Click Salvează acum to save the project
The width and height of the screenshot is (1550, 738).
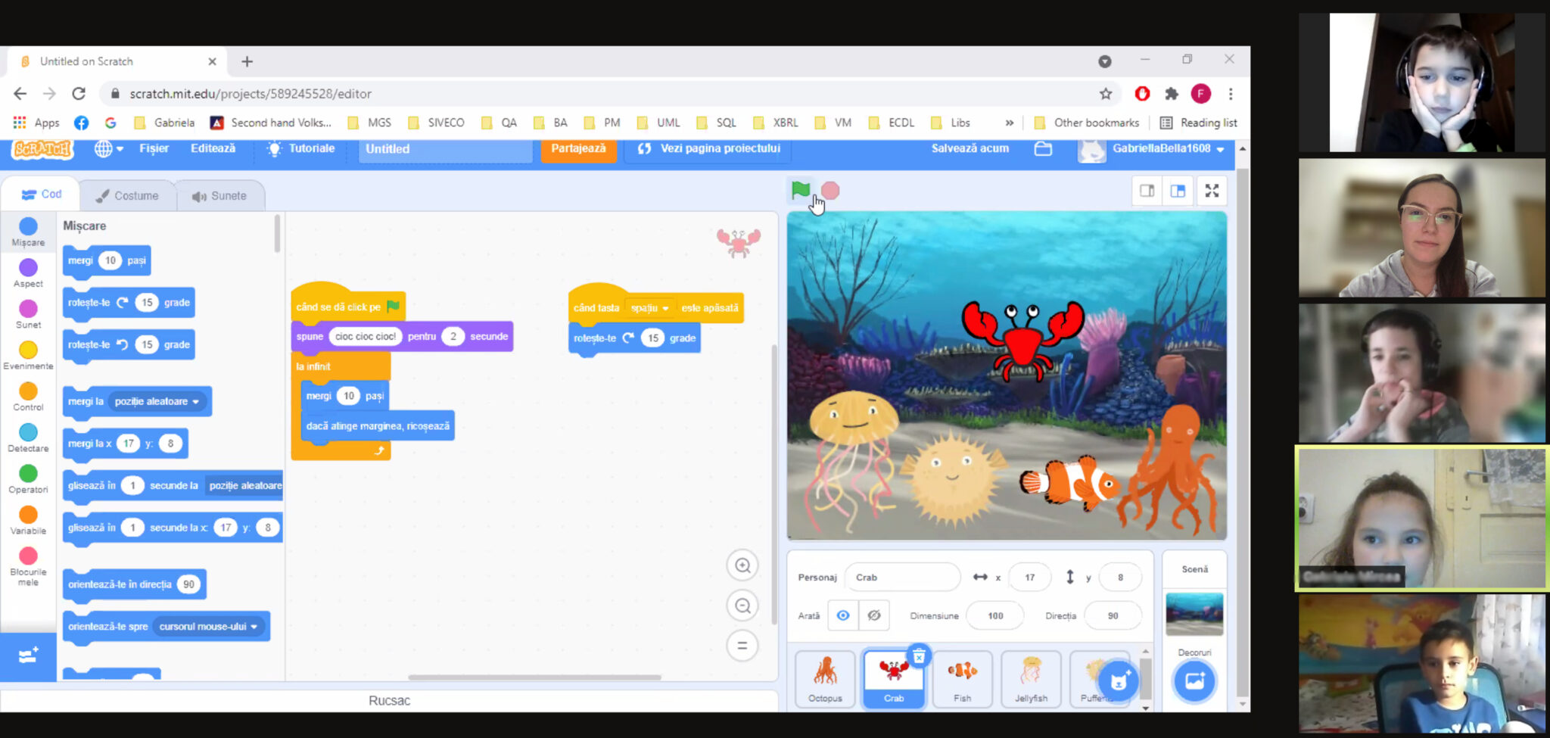tap(971, 148)
